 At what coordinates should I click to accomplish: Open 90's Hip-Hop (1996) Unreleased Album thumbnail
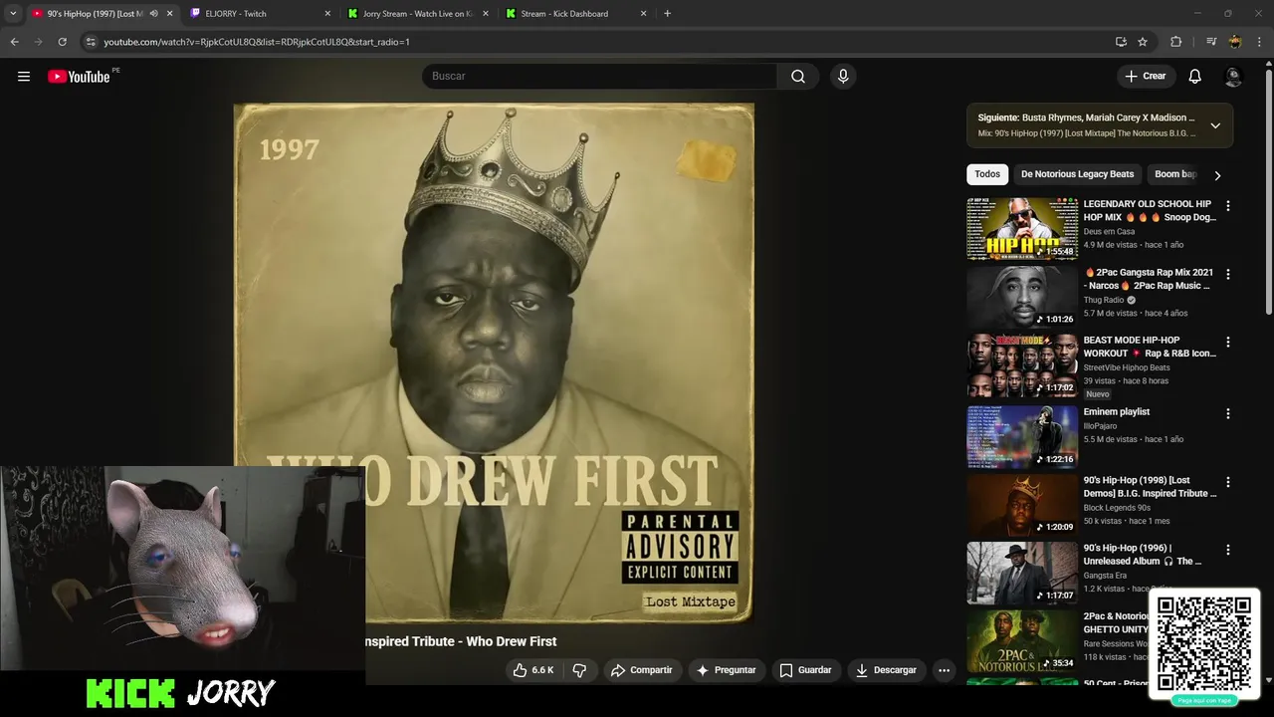(1022, 573)
